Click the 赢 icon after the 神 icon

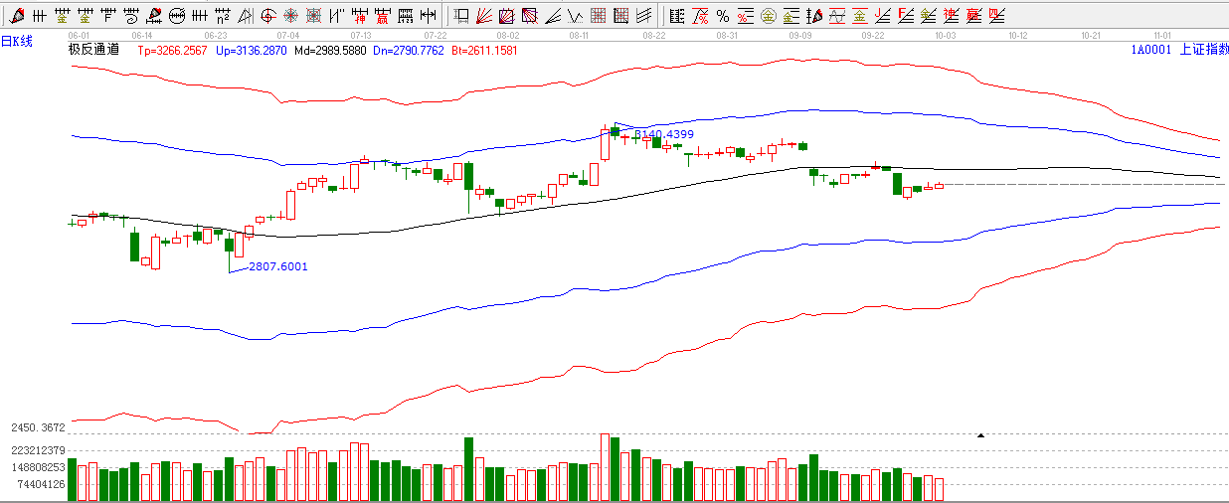pyautogui.click(x=382, y=16)
